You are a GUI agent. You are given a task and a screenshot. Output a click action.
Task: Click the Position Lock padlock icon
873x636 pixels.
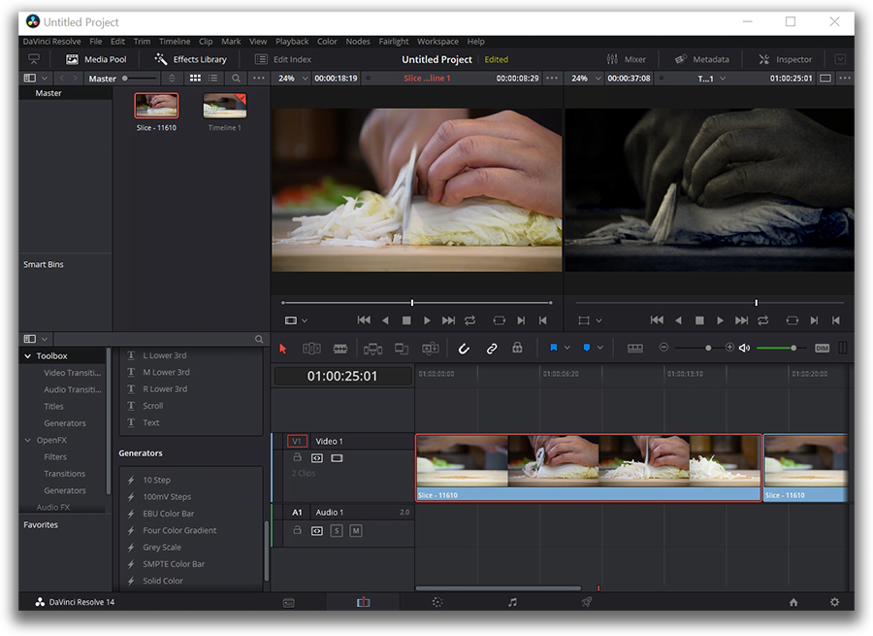[517, 348]
